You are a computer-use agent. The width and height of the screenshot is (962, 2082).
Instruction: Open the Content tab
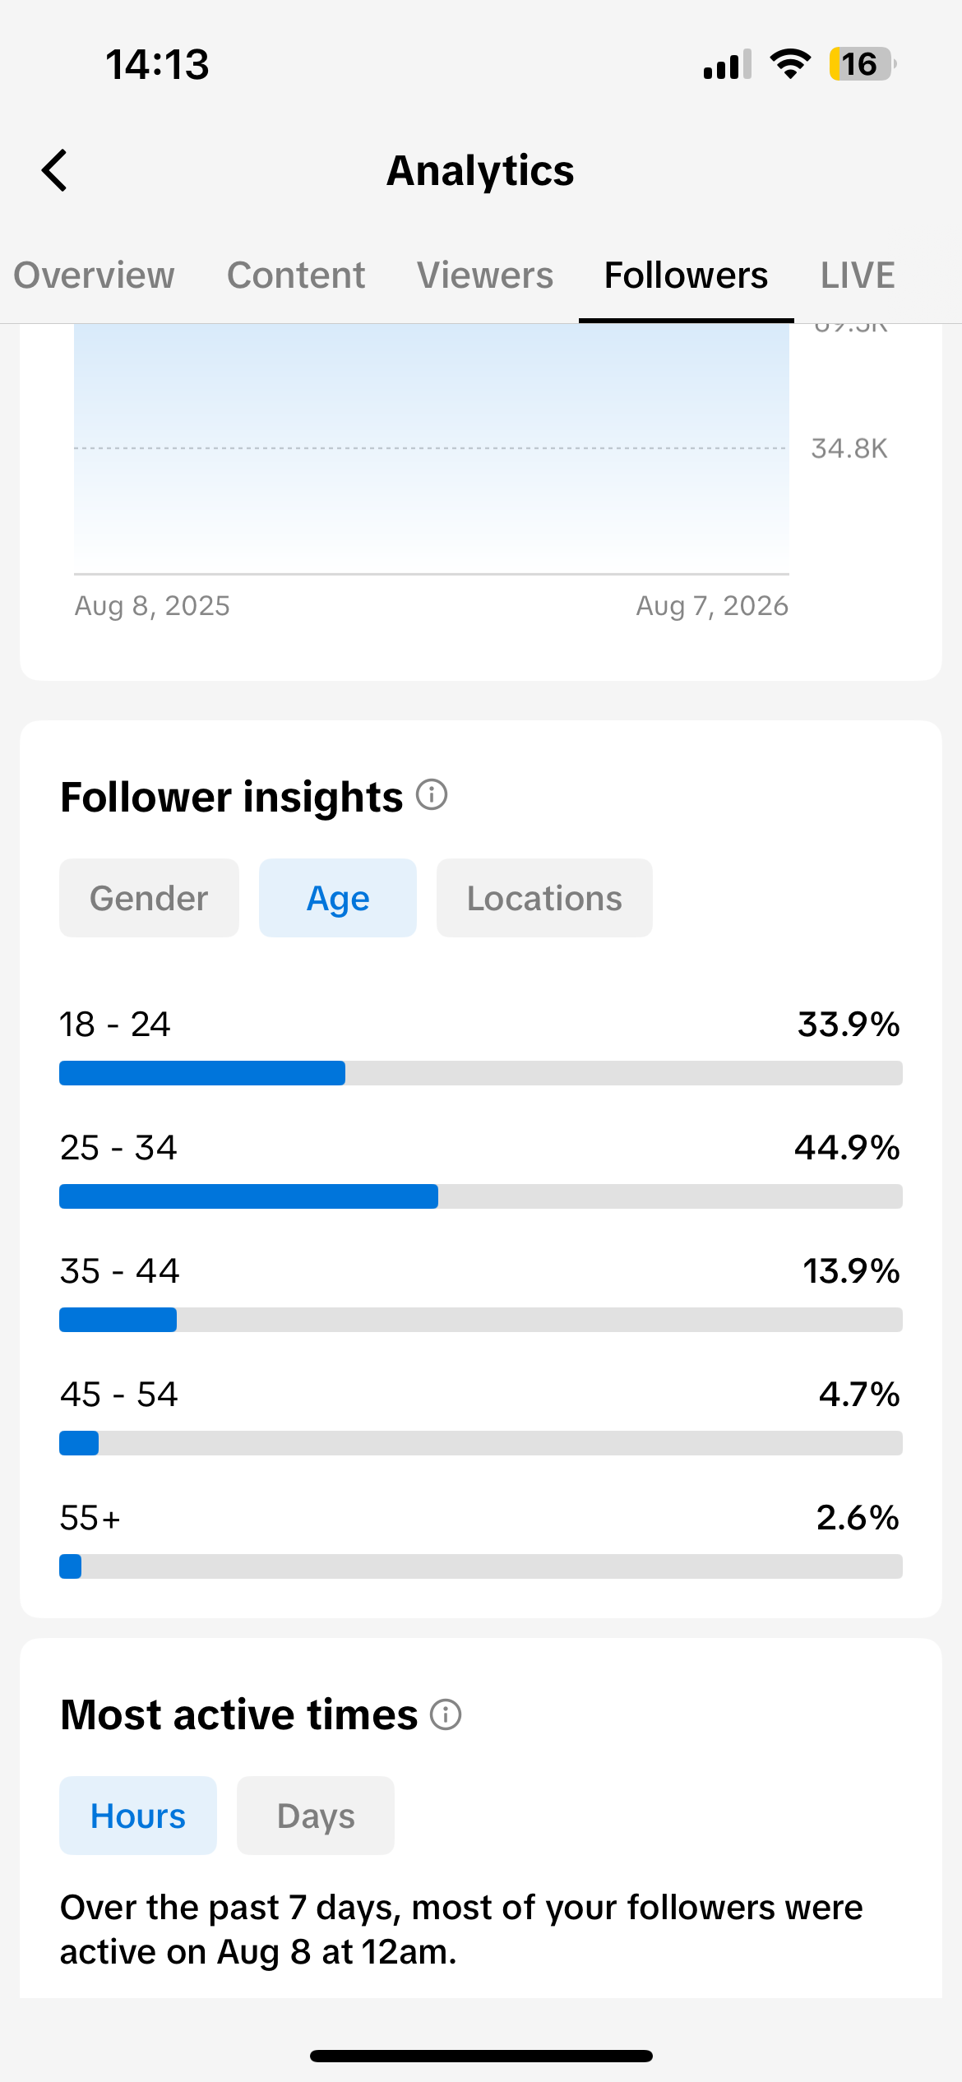pos(296,275)
